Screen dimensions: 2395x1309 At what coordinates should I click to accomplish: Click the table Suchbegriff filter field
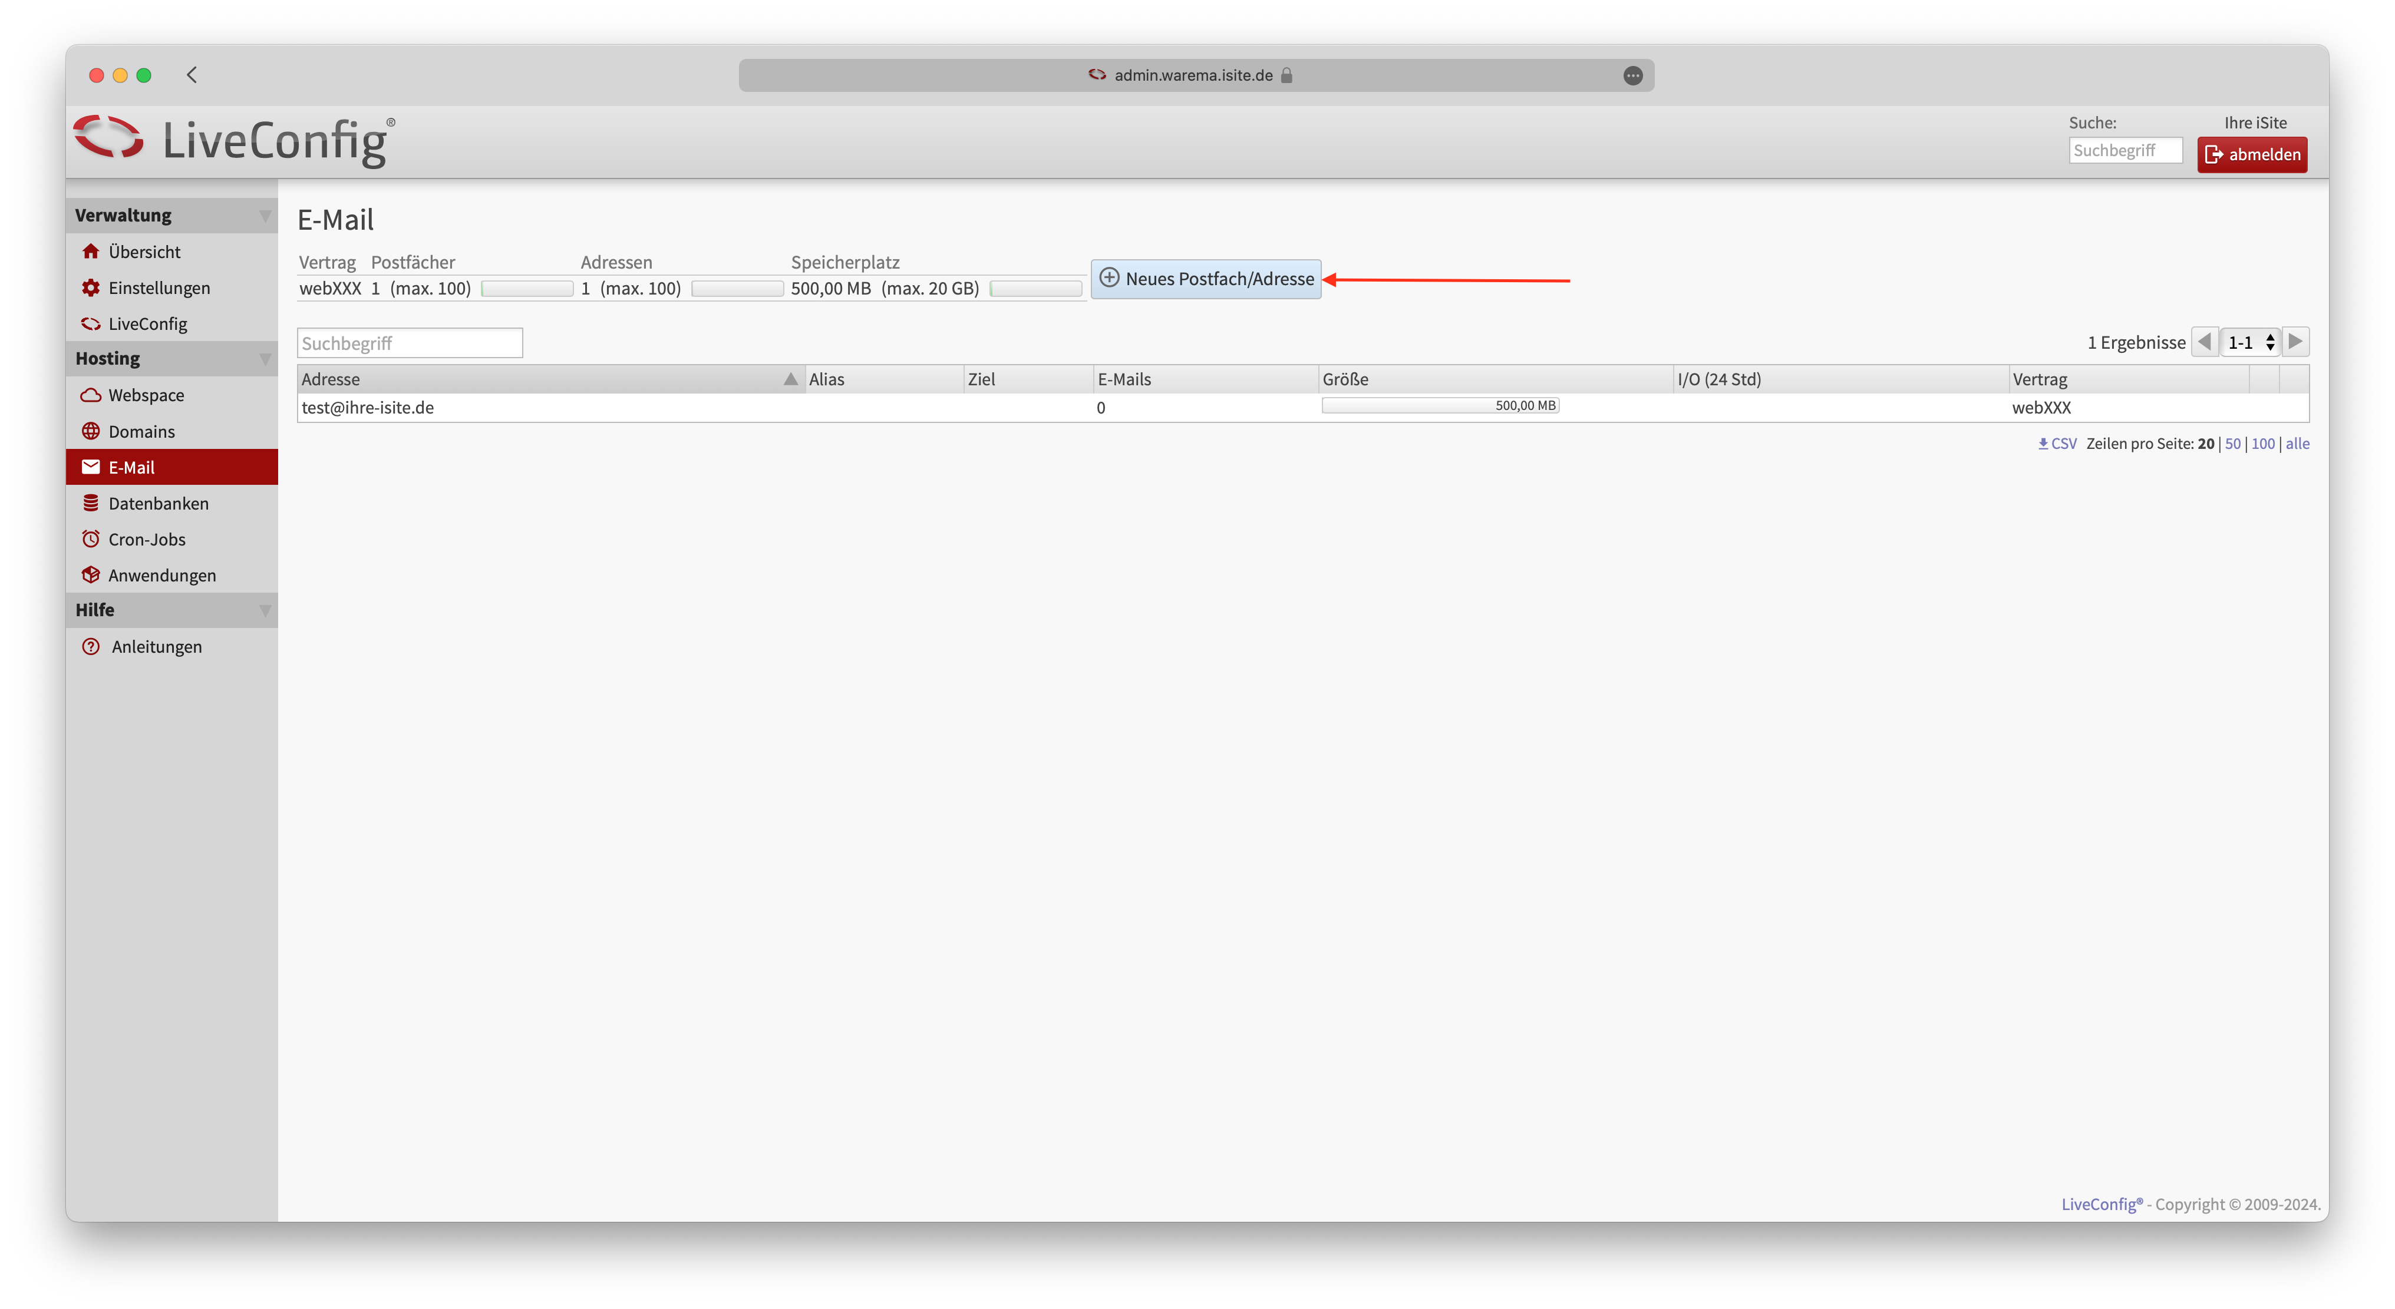click(409, 343)
